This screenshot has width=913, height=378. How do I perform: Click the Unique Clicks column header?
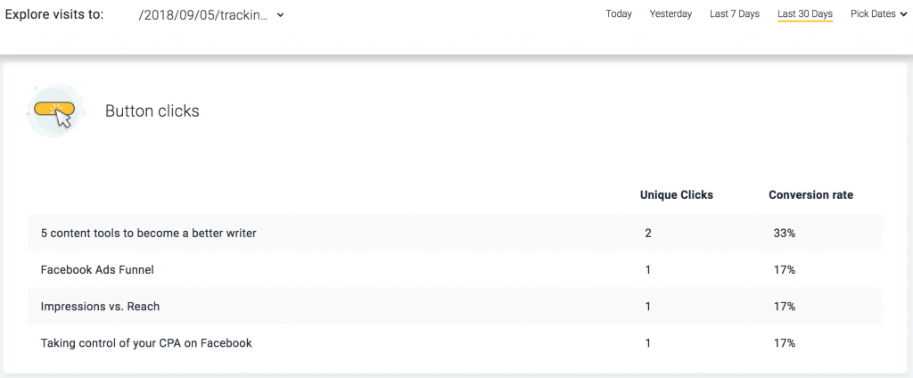click(677, 195)
